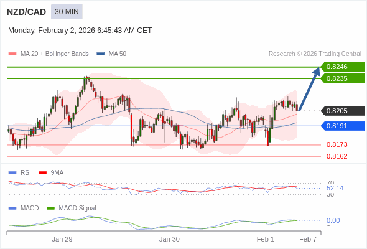Select the 0.8191 pivot price tag
The height and width of the screenshot is (249, 367).
[x=343, y=126]
